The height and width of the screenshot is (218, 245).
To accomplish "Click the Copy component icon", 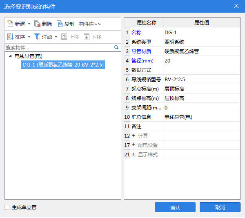I will point(60,24).
